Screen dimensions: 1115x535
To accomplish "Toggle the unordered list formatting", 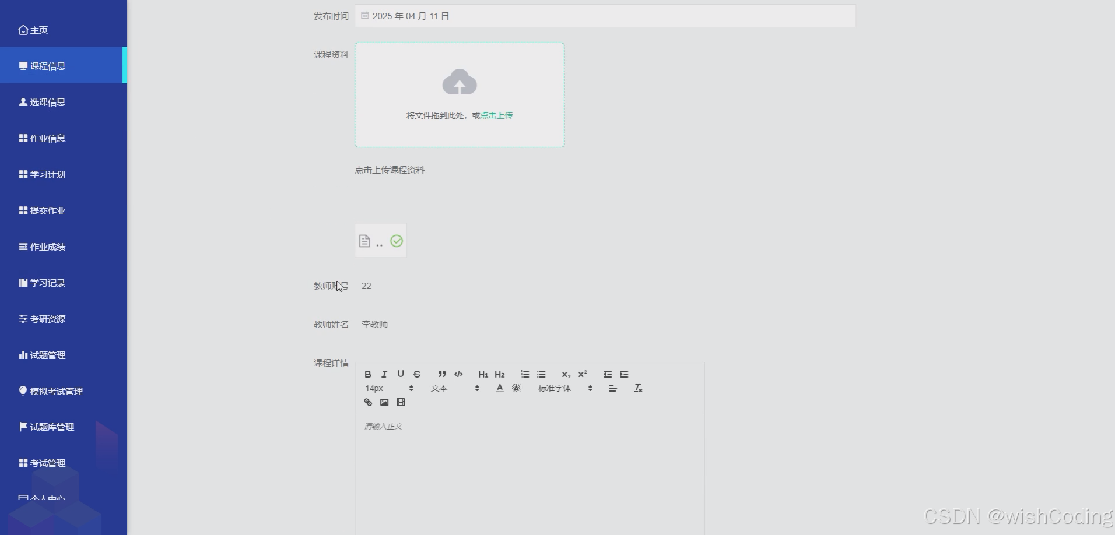I will [x=541, y=374].
